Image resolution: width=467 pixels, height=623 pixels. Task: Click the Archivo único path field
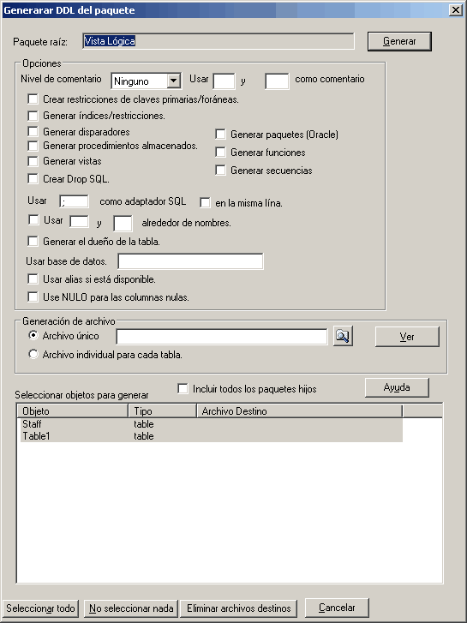(x=222, y=337)
